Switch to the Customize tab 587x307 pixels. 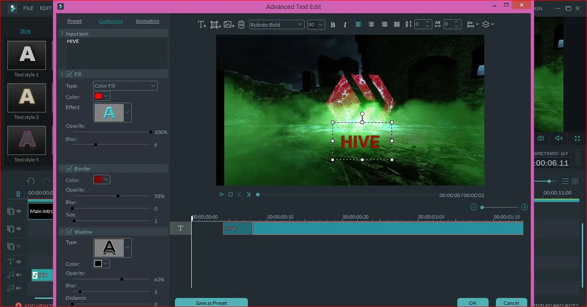click(x=111, y=21)
